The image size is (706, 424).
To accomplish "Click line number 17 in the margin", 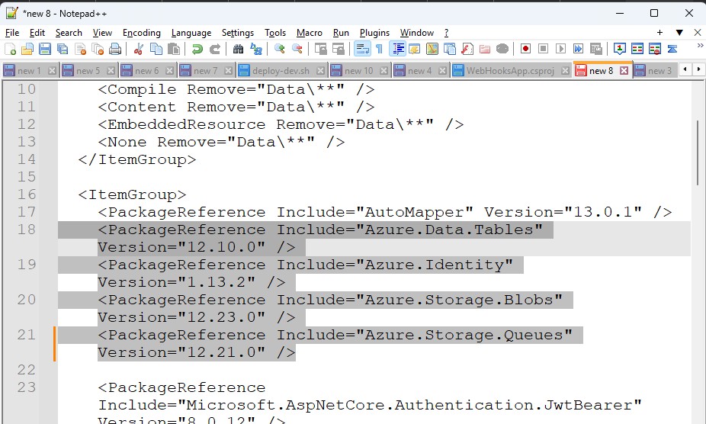I will tap(27, 212).
